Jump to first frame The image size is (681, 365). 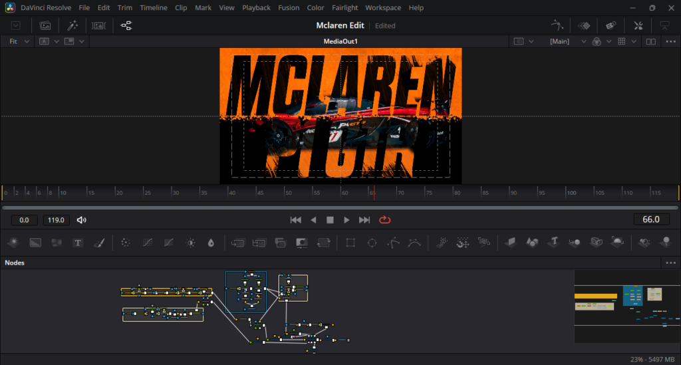tap(296, 220)
